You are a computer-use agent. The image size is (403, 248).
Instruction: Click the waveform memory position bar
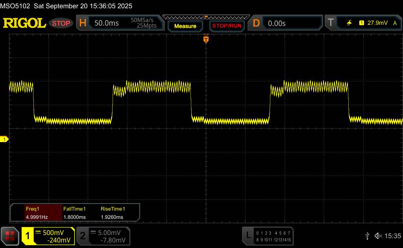[x=206, y=17]
